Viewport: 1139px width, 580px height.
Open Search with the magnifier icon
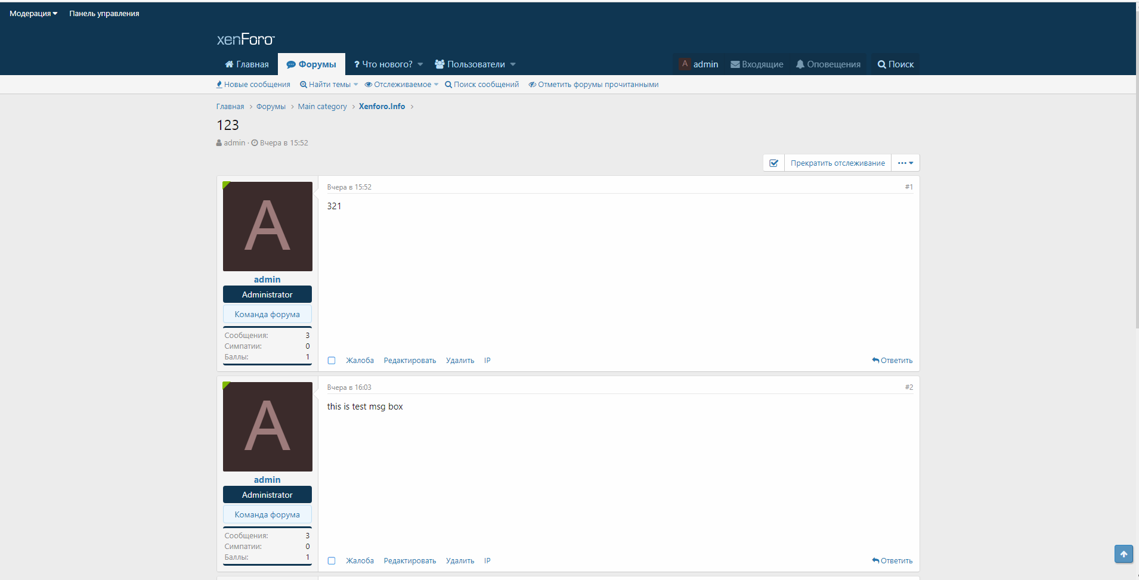tap(881, 64)
